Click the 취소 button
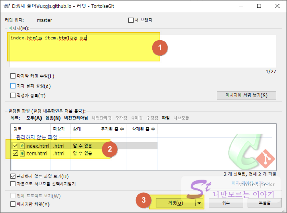 226,203
